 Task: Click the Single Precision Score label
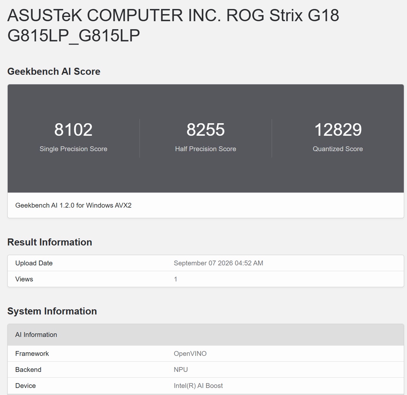tap(73, 149)
